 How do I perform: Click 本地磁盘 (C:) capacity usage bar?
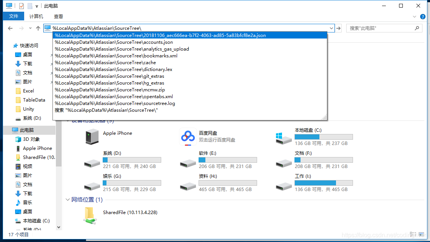click(324, 137)
